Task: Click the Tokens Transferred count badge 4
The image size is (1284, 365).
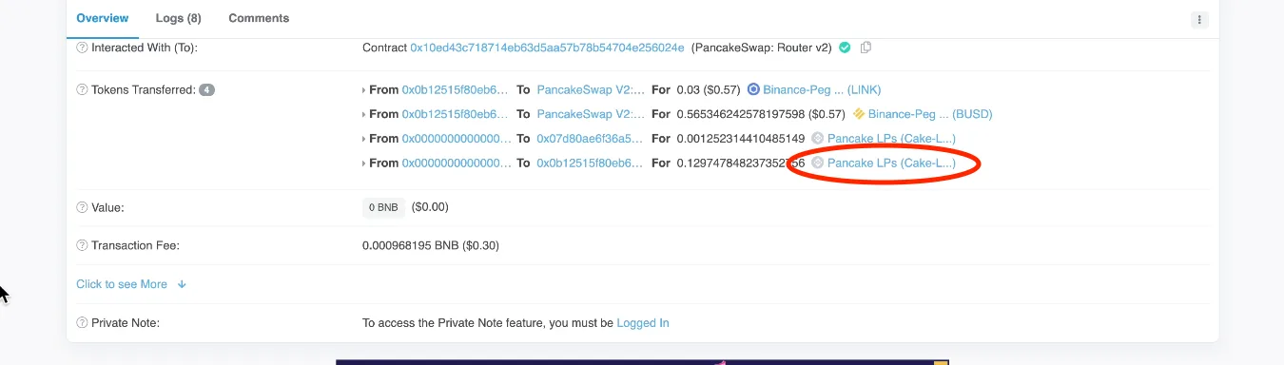Action: [x=206, y=90]
